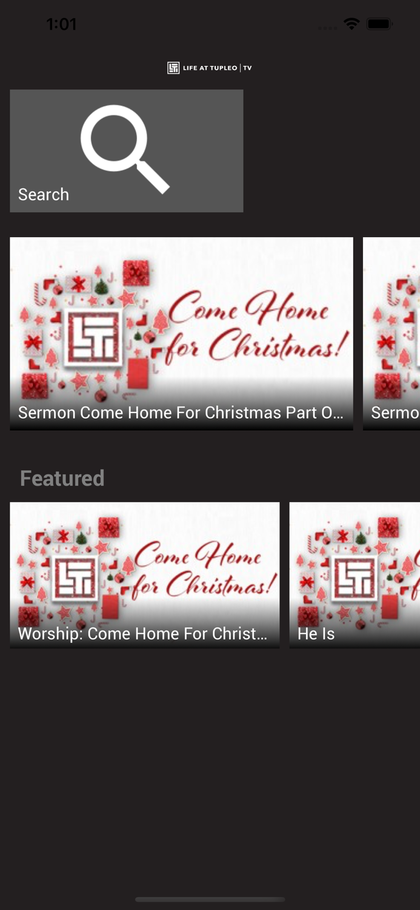Open the partially visible second Sermon tile
The image size is (420, 910).
tap(392, 334)
